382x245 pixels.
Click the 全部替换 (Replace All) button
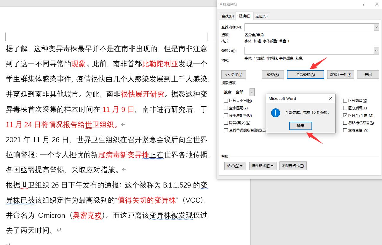tap(305, 74)
